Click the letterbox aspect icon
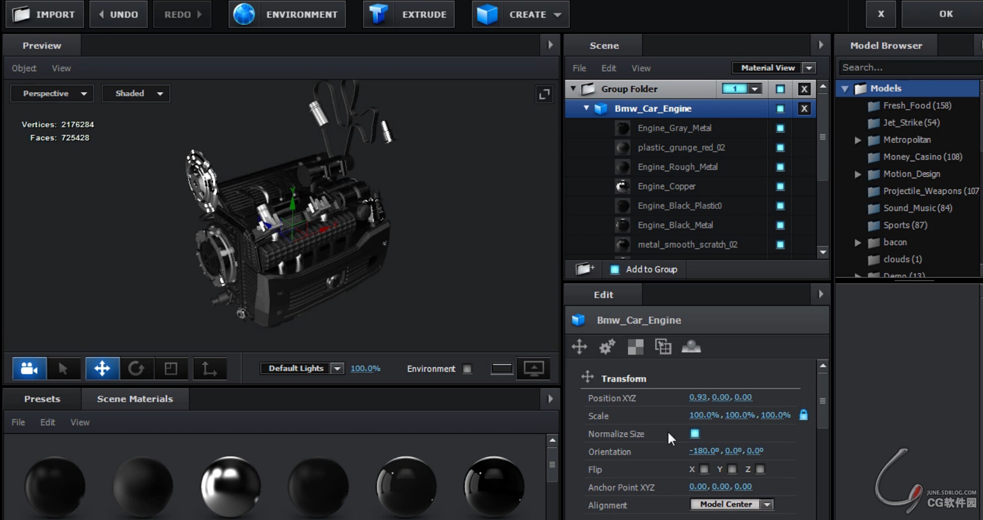This screenshot has width=983, height=520. (x=502, y=368)
